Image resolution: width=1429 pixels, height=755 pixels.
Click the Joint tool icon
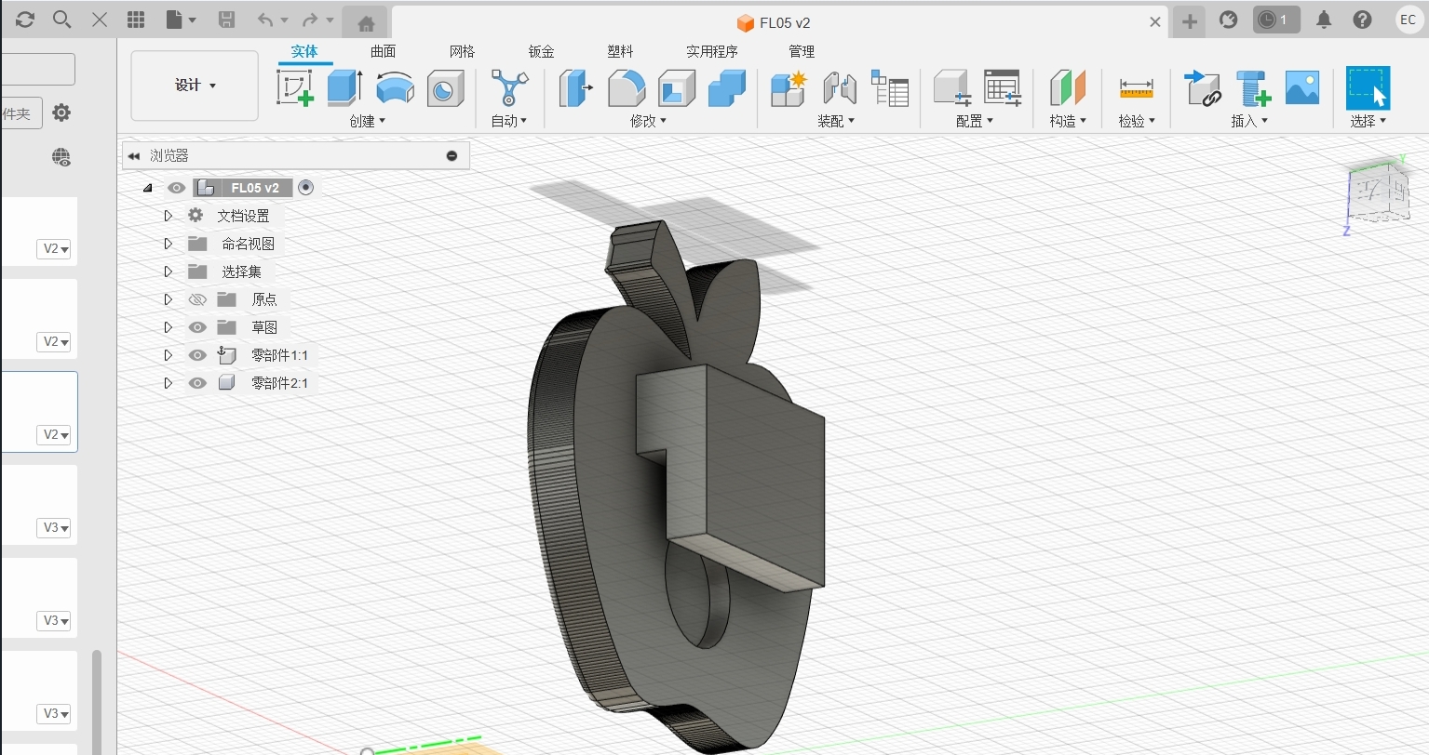tap(840, 88)
